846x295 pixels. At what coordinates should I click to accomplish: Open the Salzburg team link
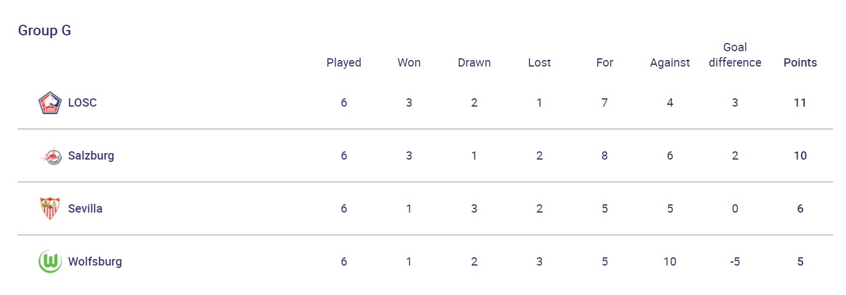click(91, 156)
